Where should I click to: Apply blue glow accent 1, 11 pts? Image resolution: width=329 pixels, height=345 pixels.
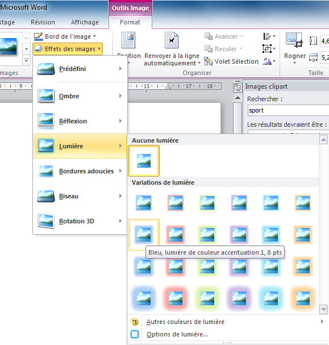(x=144, y=267)
